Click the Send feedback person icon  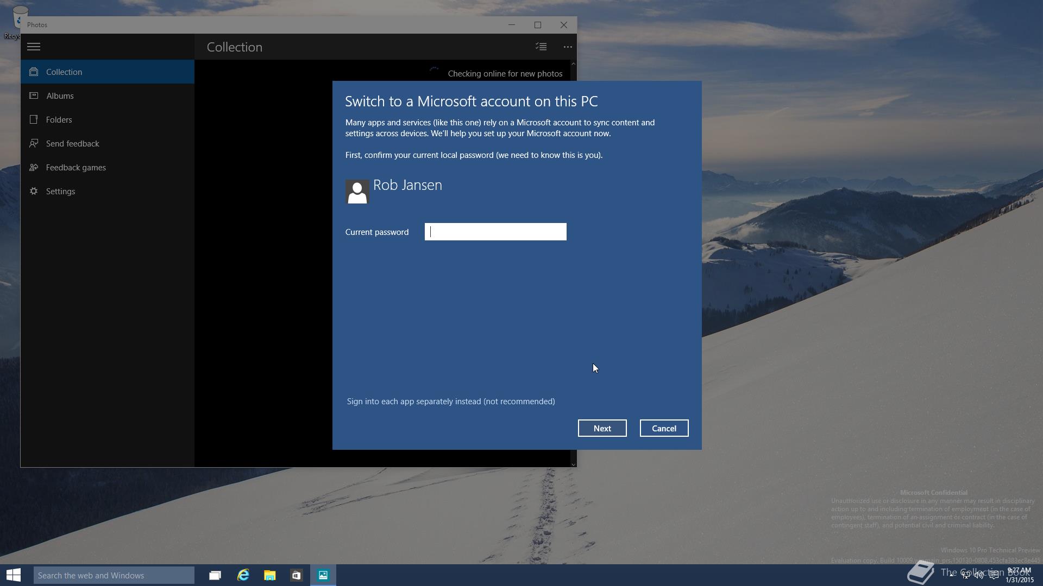pyautogui.click(x=34, y=143)
